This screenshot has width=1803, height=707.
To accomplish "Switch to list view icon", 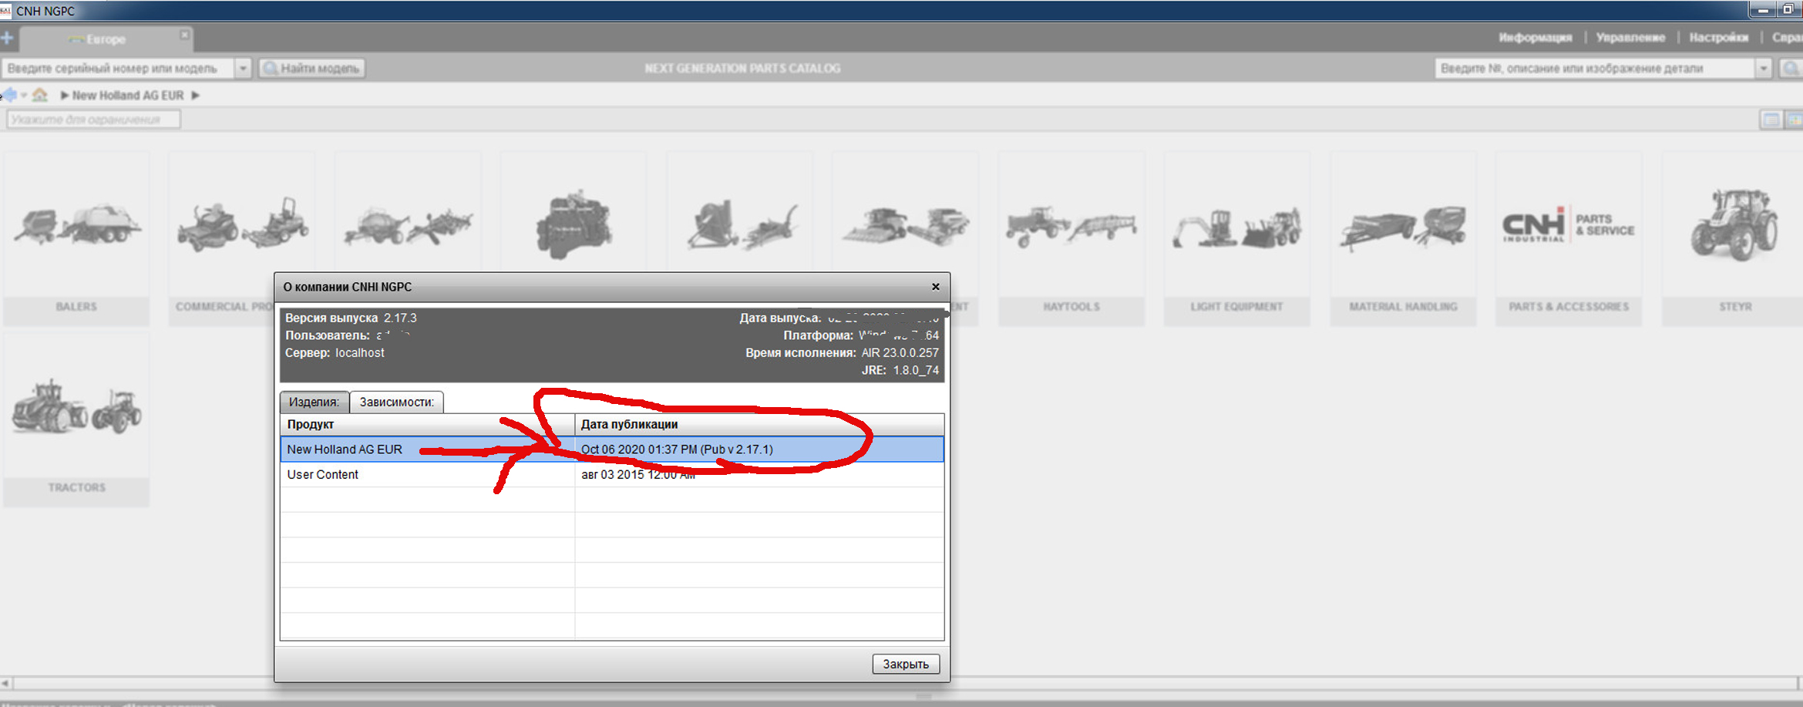I will pyautogui.click(x=1771, y=120).
